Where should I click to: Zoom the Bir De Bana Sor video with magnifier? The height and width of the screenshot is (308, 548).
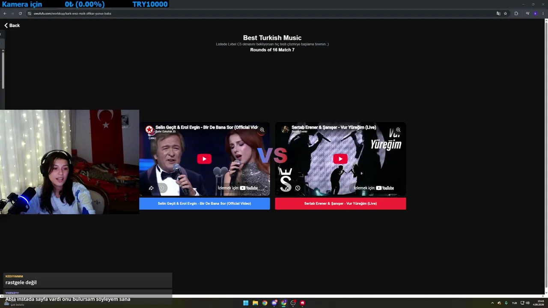(262, 130)
